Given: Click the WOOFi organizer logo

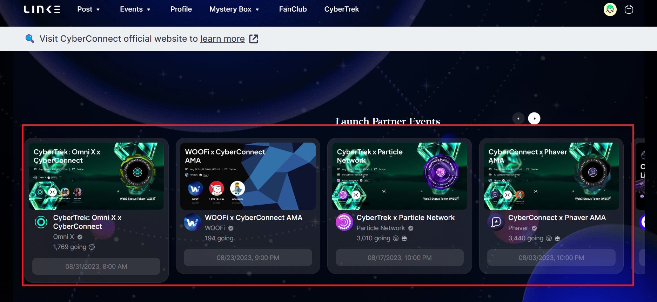Looking at the screenshot, I should coord(193,222).
